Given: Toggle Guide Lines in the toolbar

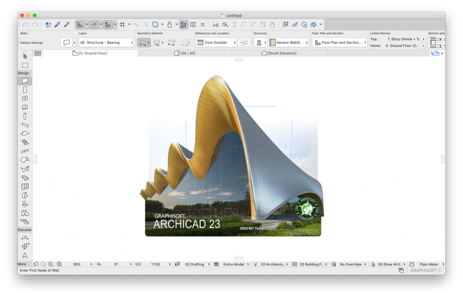Looking at the screenshot, I should pyautogui.click(x=80, y=24).
